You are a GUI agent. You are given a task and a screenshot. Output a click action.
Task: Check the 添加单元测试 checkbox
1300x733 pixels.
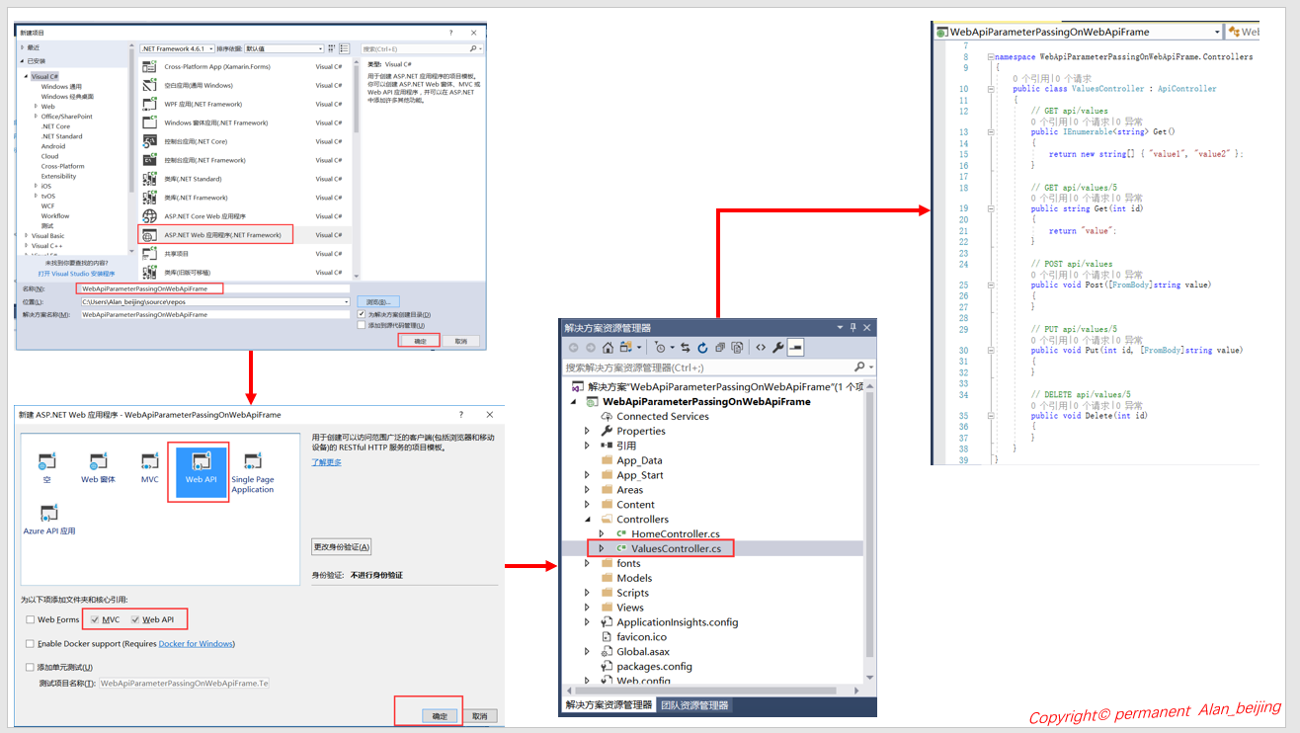tap(31, 668)
